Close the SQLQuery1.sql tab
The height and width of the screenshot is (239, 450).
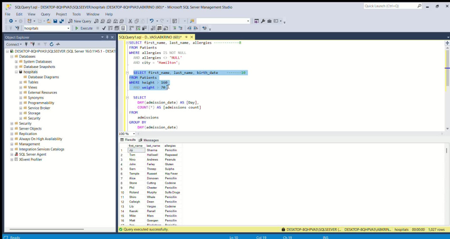click(x=192, y=37)
